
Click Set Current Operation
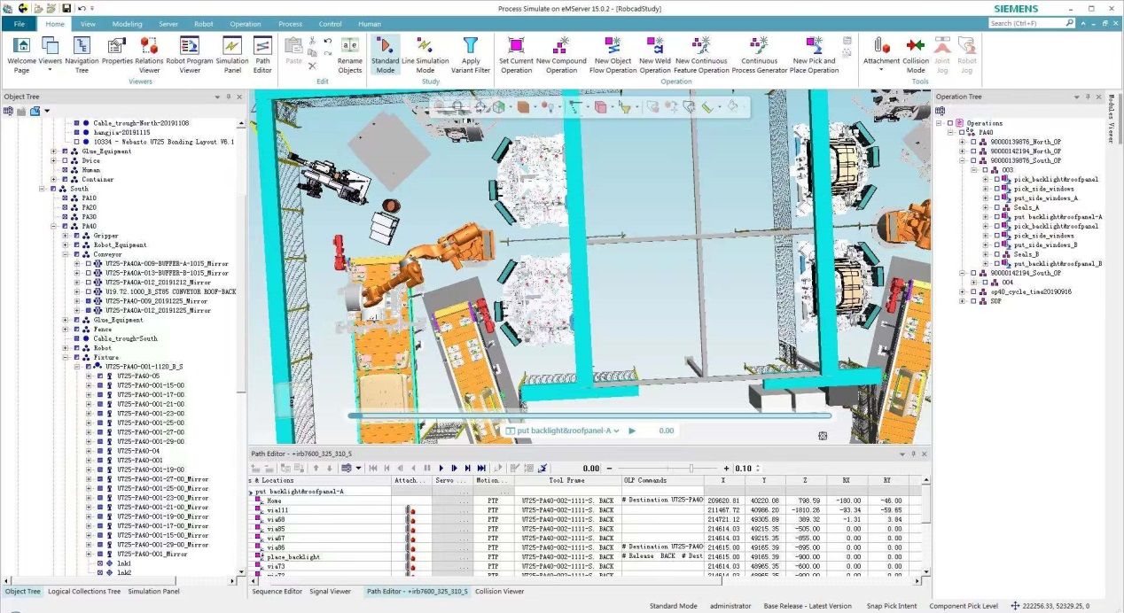pyautogui.click(x=516, y=55)
